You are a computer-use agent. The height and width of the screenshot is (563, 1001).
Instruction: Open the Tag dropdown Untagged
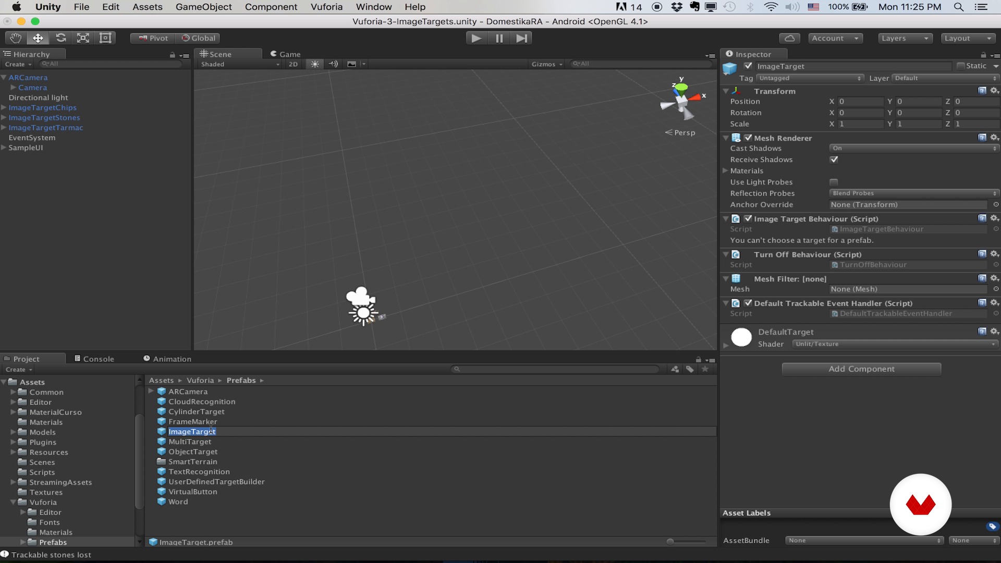(x=811, y=78)
